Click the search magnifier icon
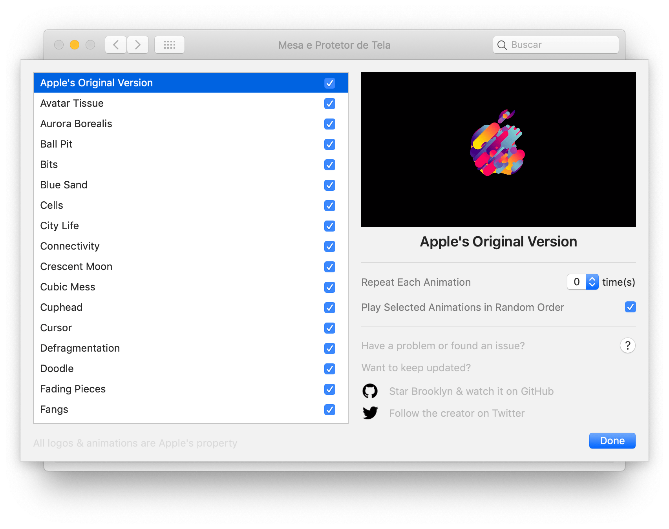The height and width of the screenshot is (529, 669). [502, 45]
